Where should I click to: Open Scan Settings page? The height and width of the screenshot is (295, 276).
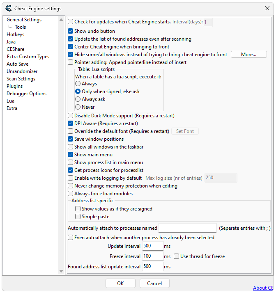click(21, 79)
